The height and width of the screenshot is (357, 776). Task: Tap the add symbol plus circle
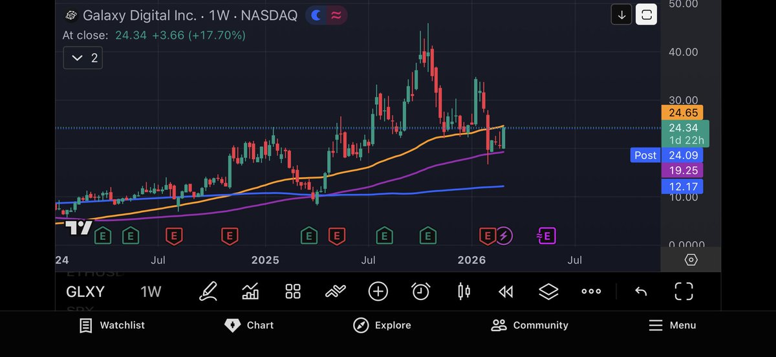[x=378, y=292]
